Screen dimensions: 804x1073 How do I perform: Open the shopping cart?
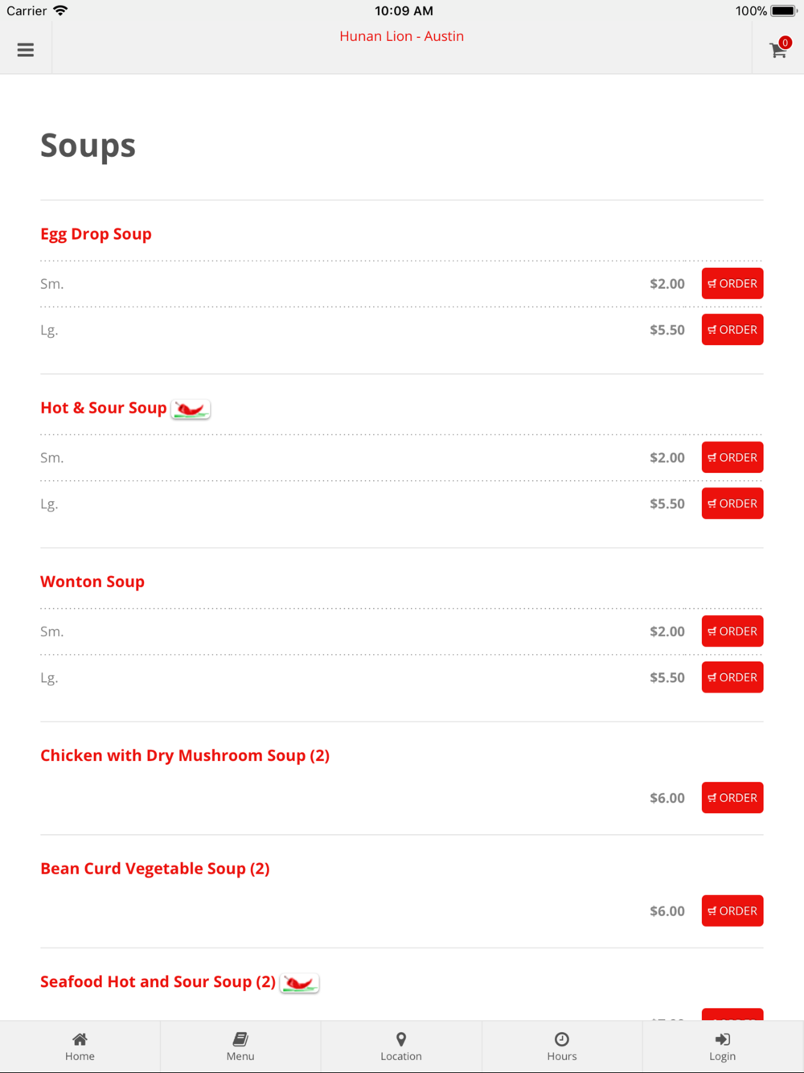778,49
